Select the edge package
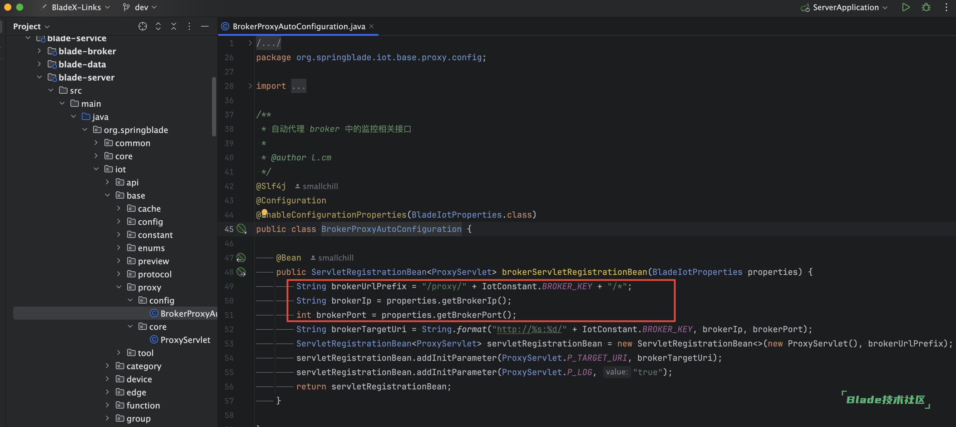 (136, 392)
